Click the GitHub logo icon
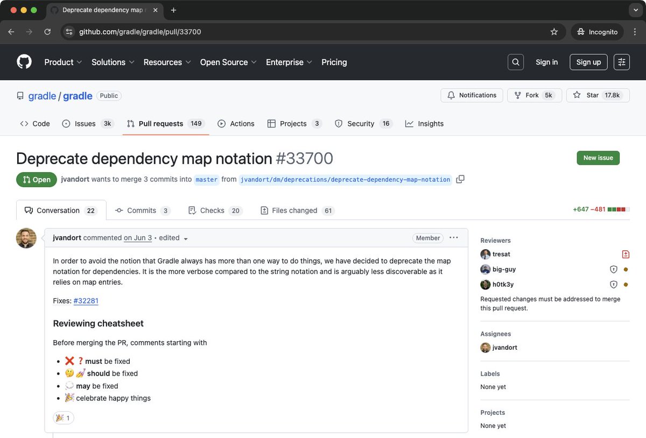This screenshot has width=646, height=438. click(x=24, y=62)
